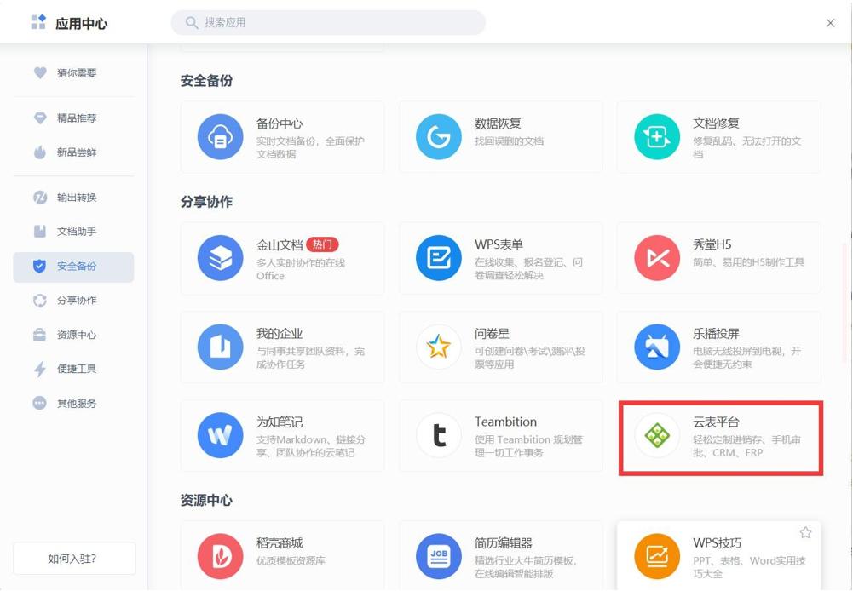Click the 如何入驻? button
Viewport: 853px width, 591px height.
click(74, 559)
